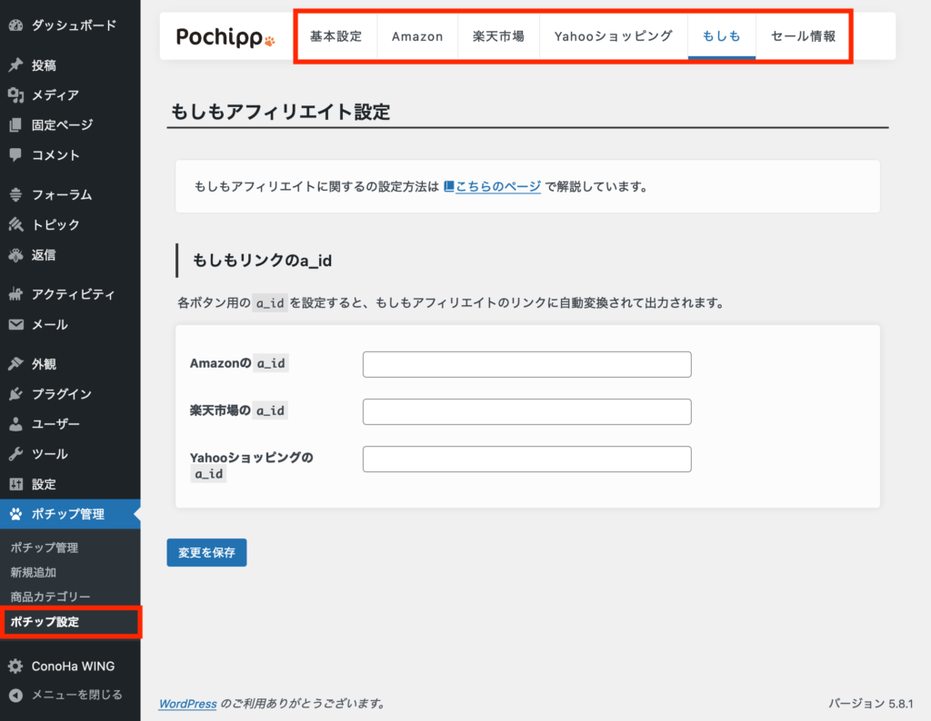Switch to the 楽天市場 tab
931x721 pixels.
click(x=499, y=36)
